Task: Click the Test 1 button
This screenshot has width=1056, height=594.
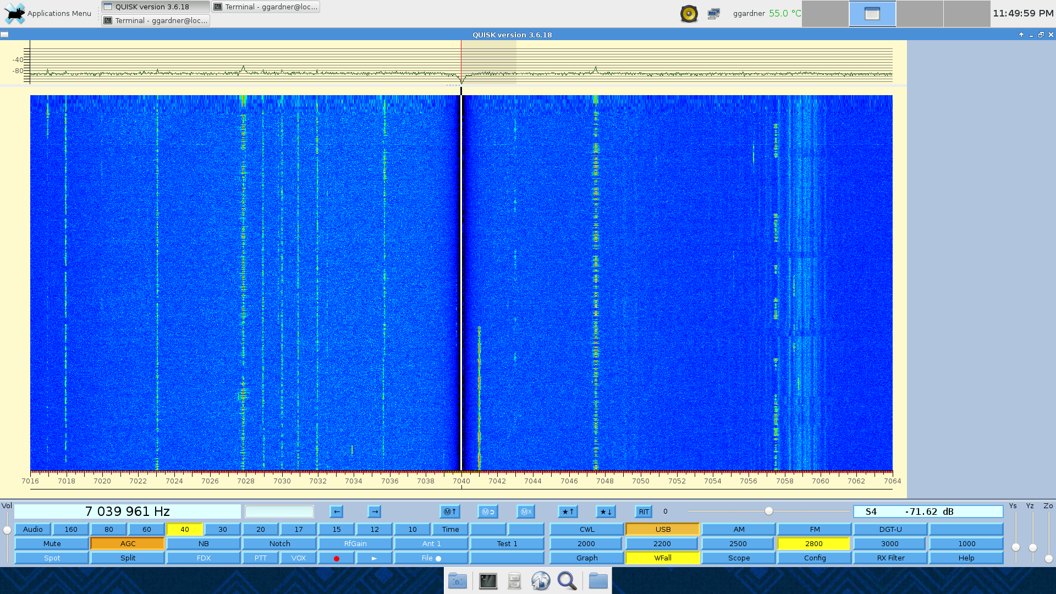Action: [508, 544]
